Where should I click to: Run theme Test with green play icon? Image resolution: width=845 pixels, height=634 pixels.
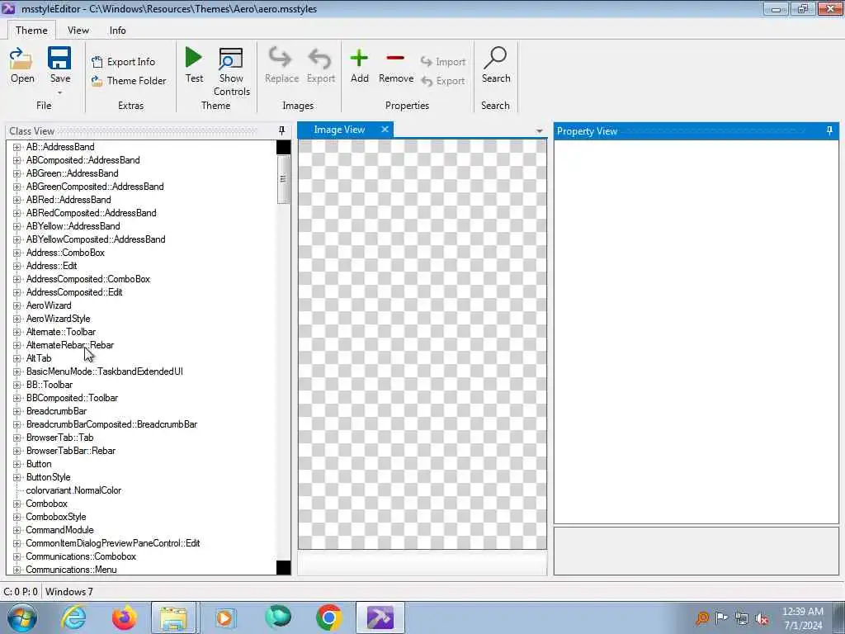point(194,57)
